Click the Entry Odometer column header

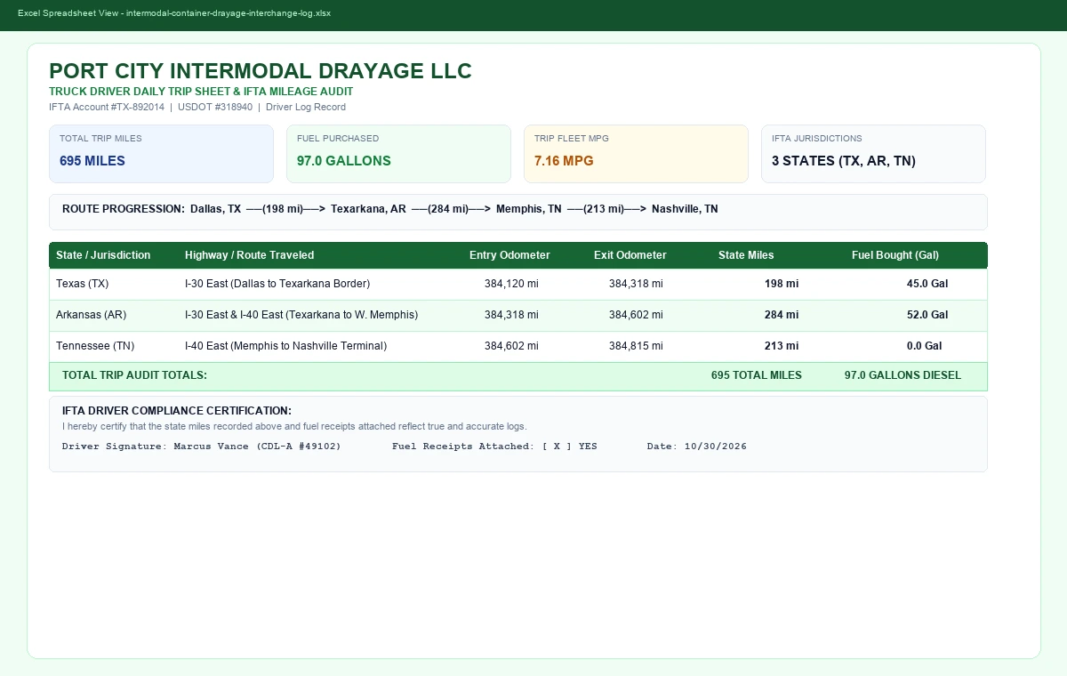tap(509, 255)
